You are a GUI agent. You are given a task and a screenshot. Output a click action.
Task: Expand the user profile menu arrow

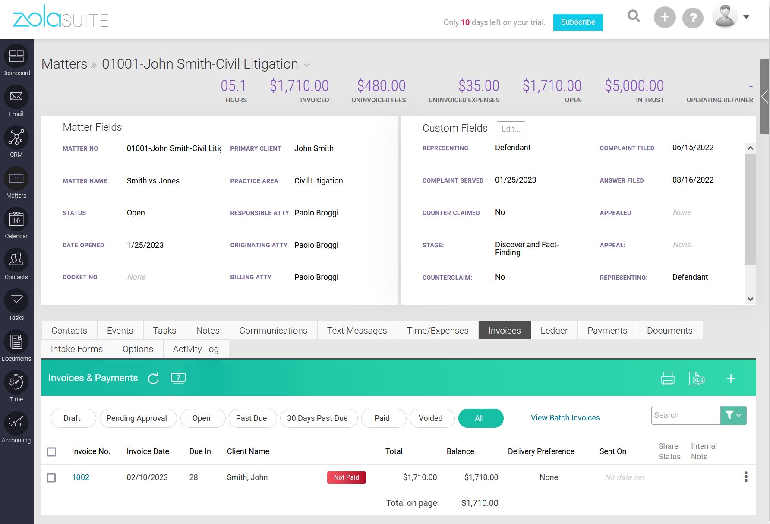click(x=746, y=16)
